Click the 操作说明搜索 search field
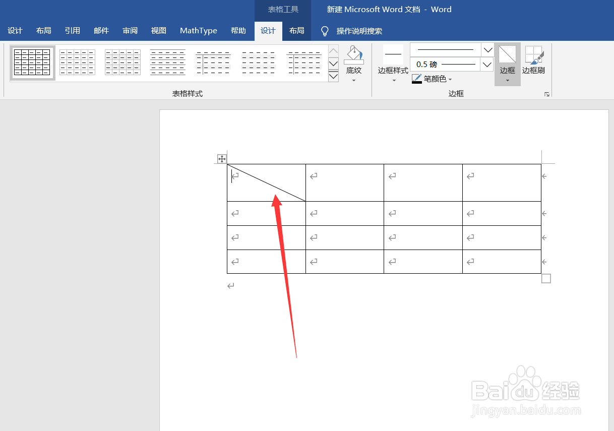This screenshot has width=614, height=431. (359, 31)
